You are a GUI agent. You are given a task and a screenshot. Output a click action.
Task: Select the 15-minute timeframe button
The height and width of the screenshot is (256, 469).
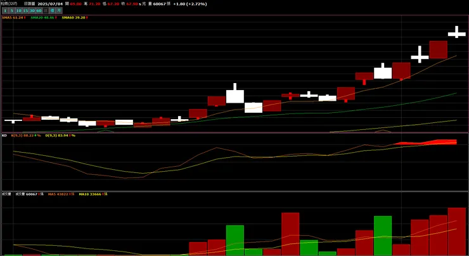click(x=25, y=11)
